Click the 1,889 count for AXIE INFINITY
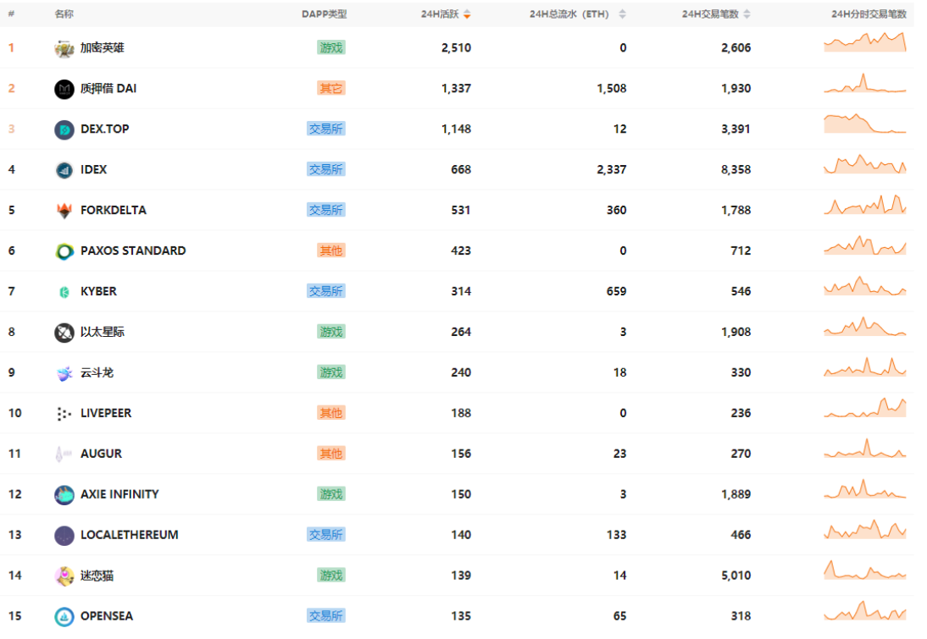 click(736, 494)
